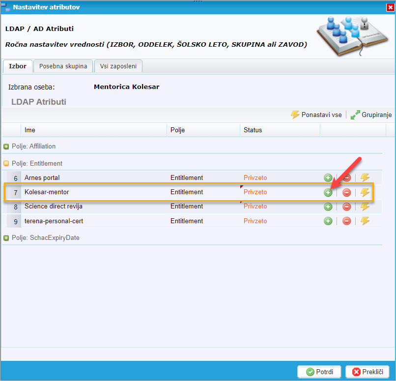396x381 pixels.
Task: Remove entitlement for Arnes portal row
Action: (346, 178)
